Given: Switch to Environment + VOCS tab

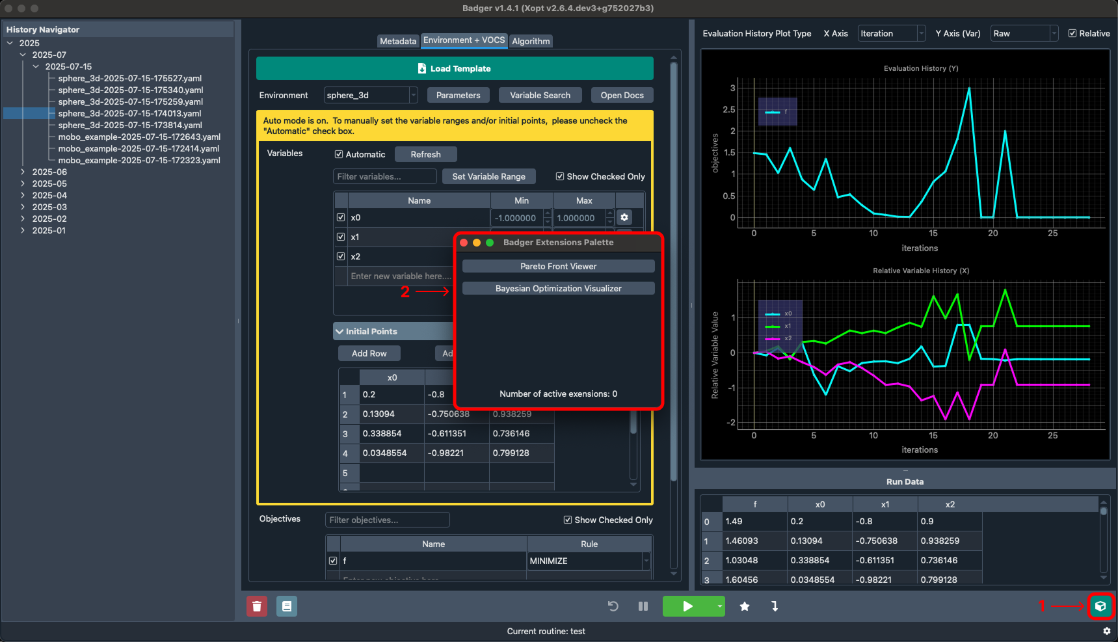Looking at the screenshot, I should [x=464, y=40].
